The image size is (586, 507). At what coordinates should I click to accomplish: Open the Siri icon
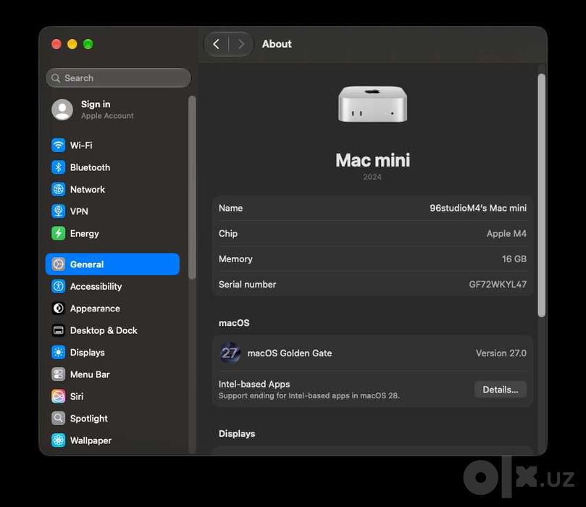point(58,396)
